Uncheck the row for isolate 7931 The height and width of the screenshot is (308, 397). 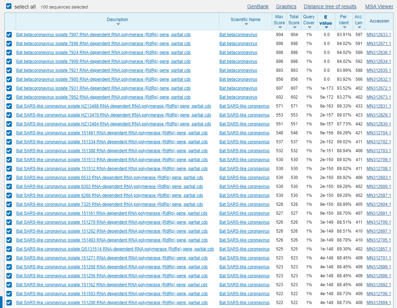[x=9, y=88]
